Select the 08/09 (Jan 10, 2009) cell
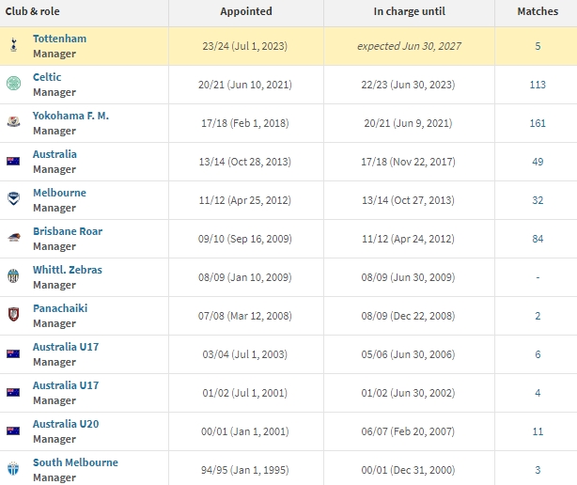Screen dimensions: 577x485 pos(244,277)
